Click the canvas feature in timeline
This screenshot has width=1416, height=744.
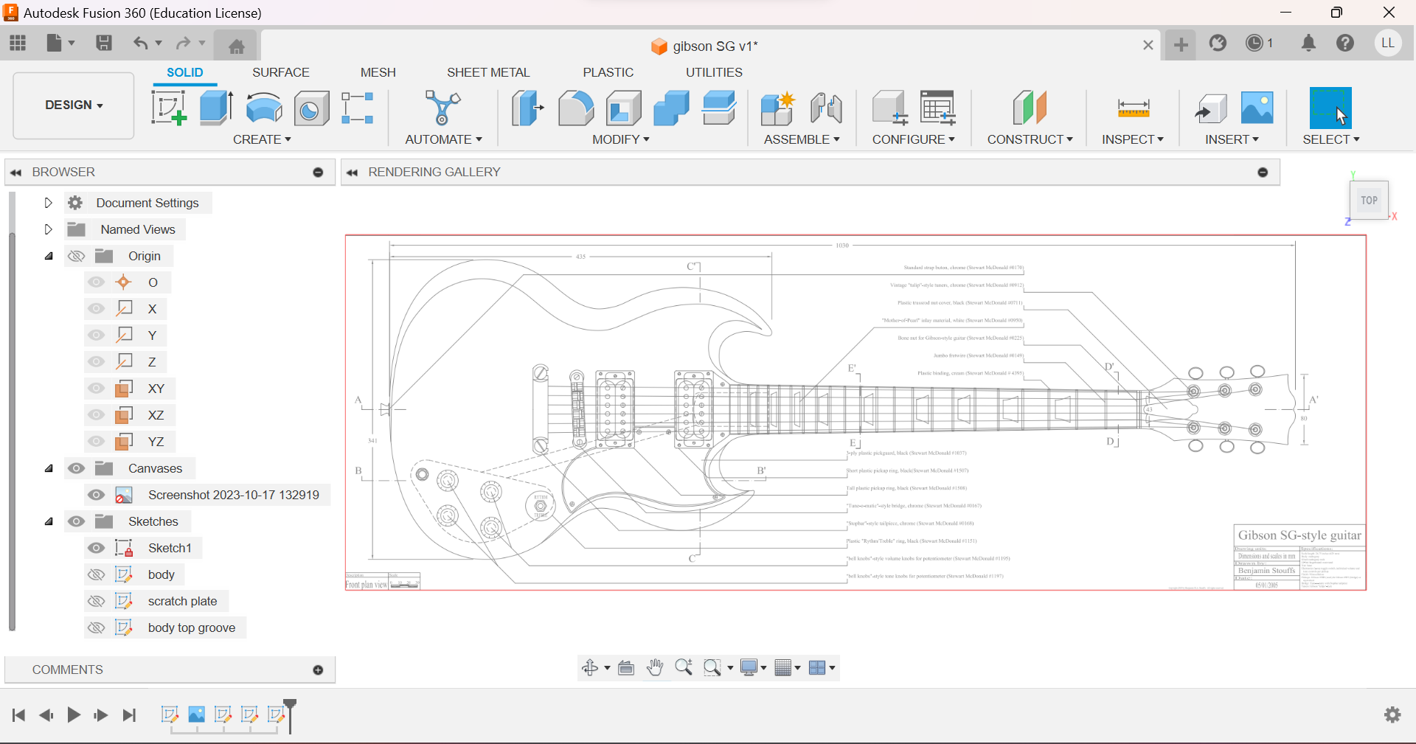coord(197,715)
